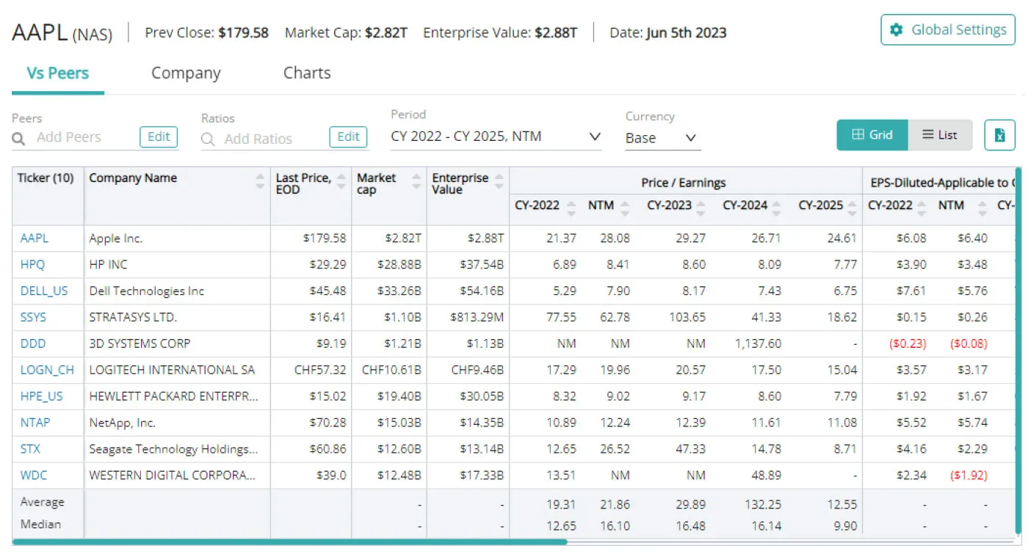The image size is (1028, 554).
Task: Switch to List view
Action: pyautogui.click(x=941, y=135)
